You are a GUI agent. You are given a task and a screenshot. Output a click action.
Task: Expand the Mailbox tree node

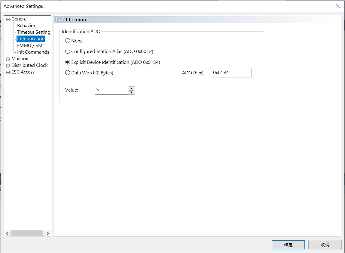point(8,59)
